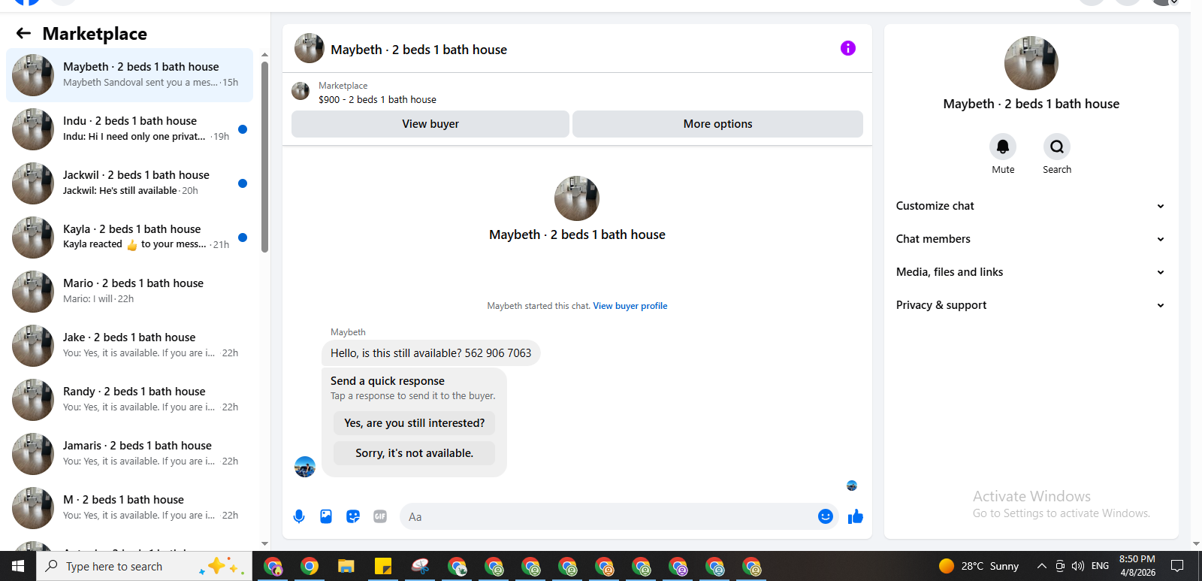The height and width of the screenshot is (581, 1202).
Task: Show hidden system tray icons
Action: click(1041, 566)
